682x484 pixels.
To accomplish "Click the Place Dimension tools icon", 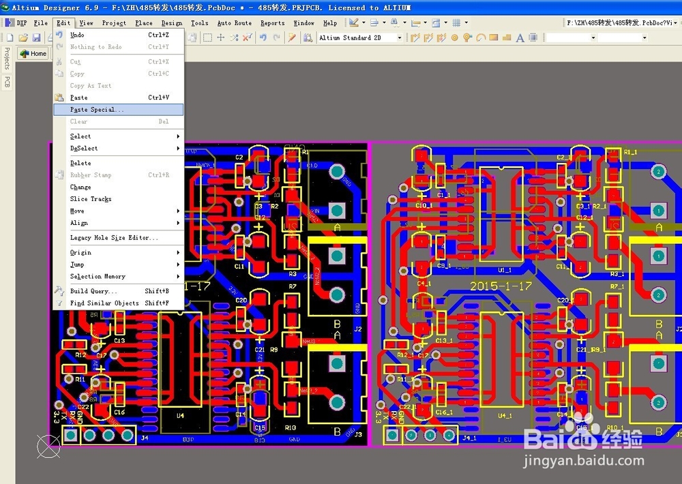I will click(415, 22).
